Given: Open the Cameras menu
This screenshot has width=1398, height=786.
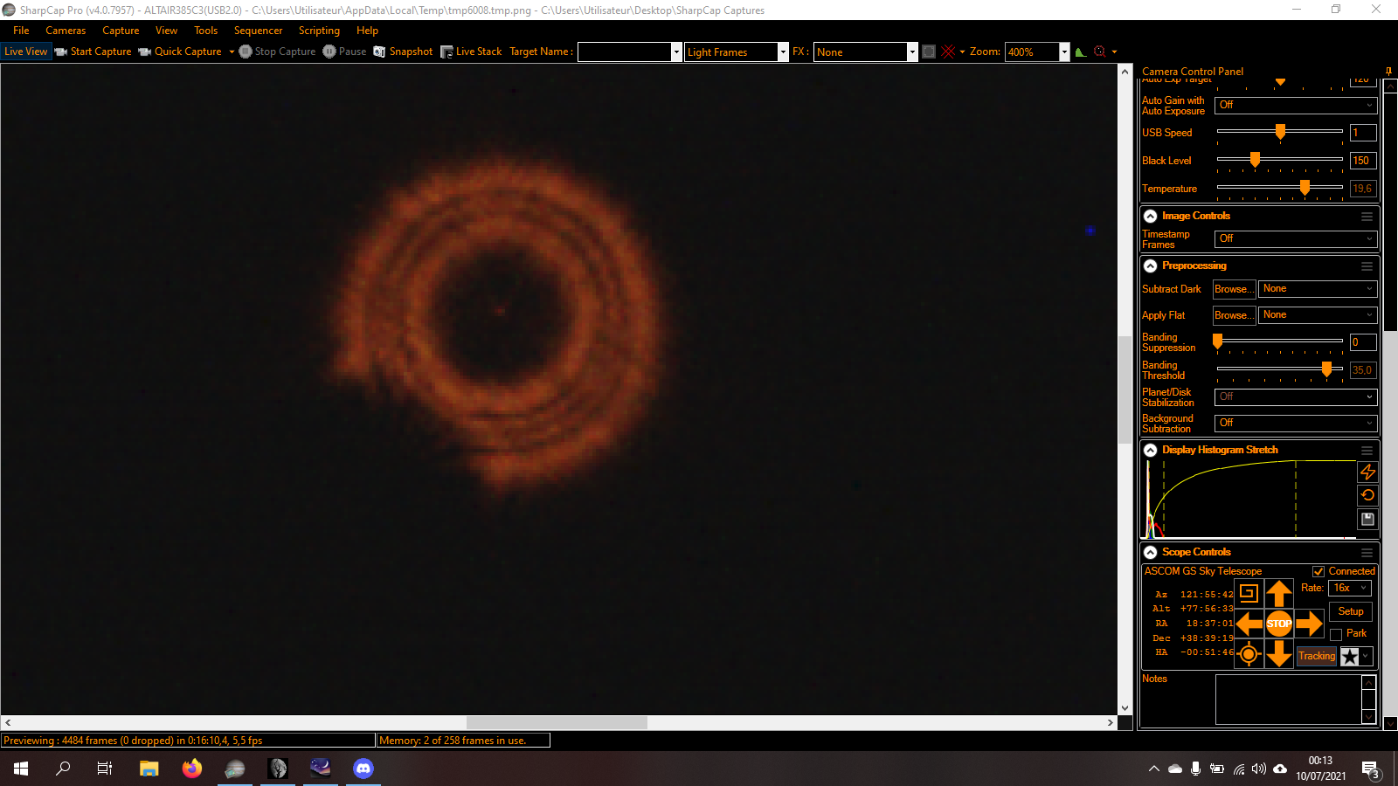Looking at the screenshot, I should [66, 31].
